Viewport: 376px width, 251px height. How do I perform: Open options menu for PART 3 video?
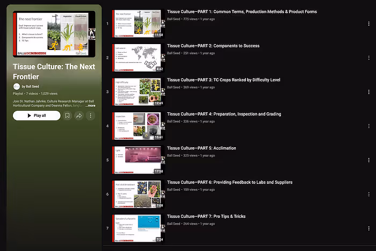(x=368, y=92)
